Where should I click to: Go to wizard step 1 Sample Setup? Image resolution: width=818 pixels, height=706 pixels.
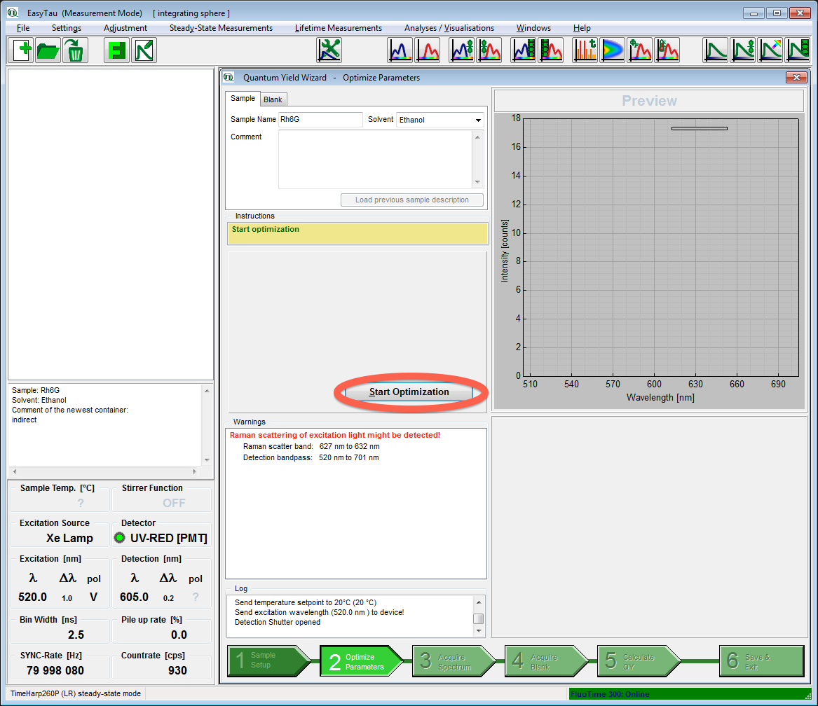(x=268, y=660)
